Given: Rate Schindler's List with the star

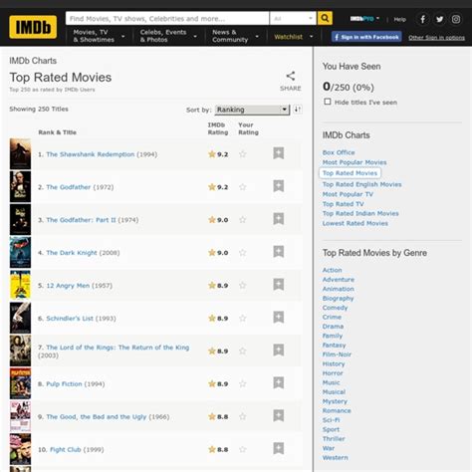Looking at the screenshot, I should click(243, 318).
